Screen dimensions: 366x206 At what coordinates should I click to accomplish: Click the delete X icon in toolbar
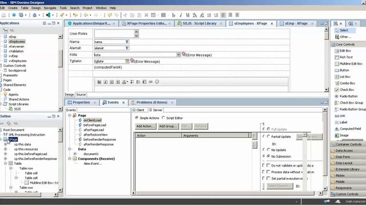[x=146, y=15]
